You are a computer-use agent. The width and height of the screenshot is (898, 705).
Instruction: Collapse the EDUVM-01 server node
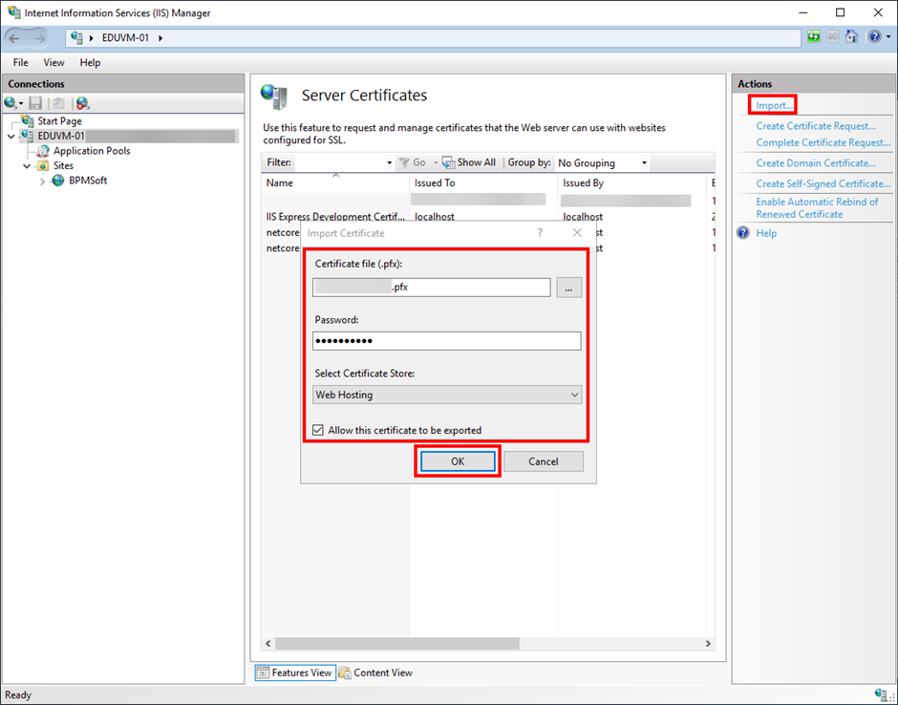coord(11,137)
